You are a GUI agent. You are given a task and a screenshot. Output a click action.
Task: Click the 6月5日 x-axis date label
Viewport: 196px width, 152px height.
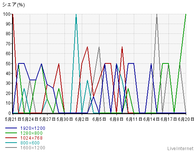point(99,119)
